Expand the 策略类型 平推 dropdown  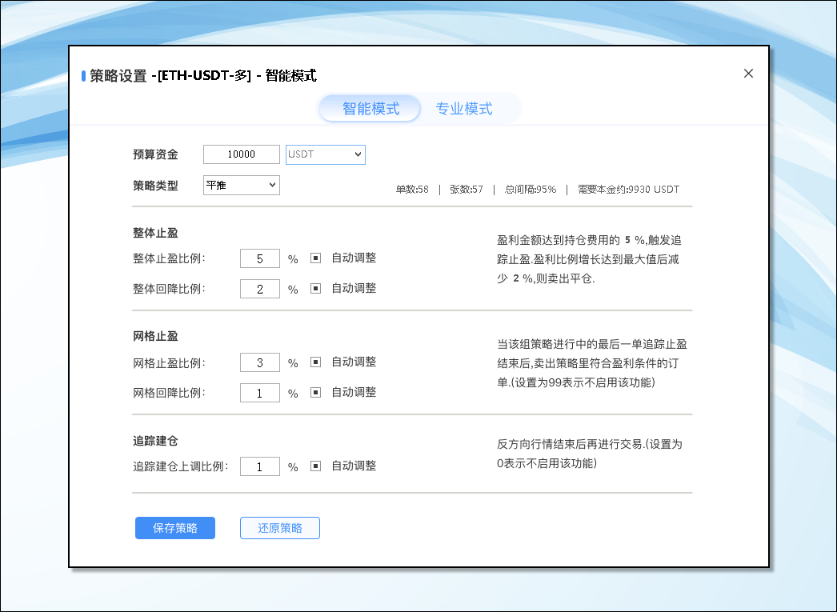point(241,186)
